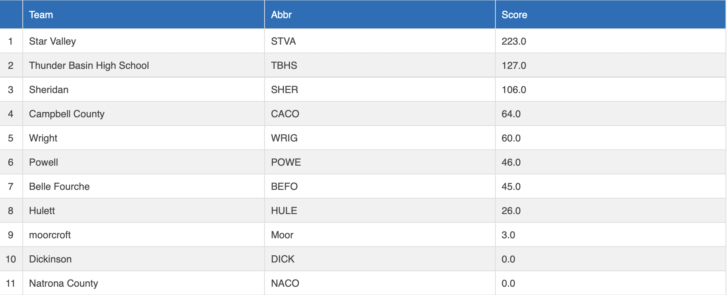The width and height of the screenshot is (727, 295).
Task: Click the Team column header
Action: [x=41, y=15]
